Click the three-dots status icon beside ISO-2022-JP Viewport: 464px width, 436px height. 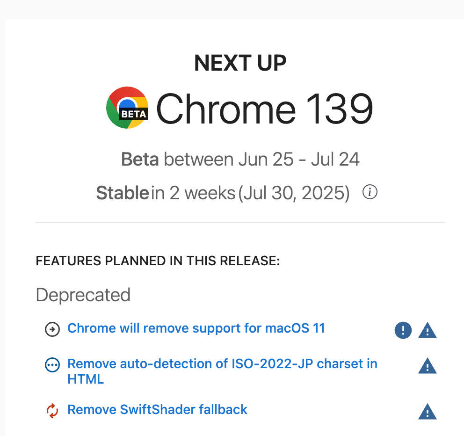(52, 365)
